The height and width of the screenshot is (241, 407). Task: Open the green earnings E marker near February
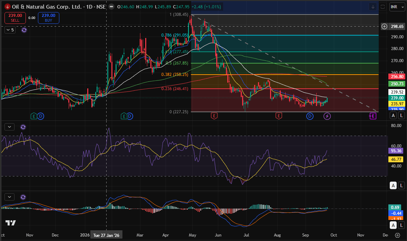coord(124,116)
